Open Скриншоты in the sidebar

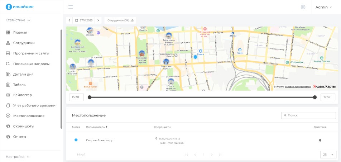click(x=24, y=126)
